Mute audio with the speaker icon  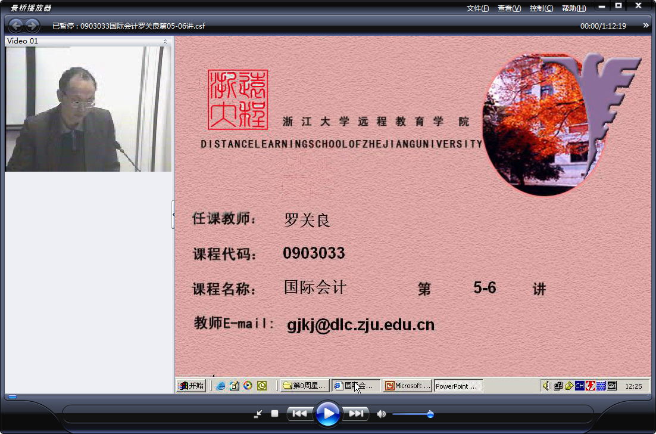pyautogui.click(x=381, y=414)
